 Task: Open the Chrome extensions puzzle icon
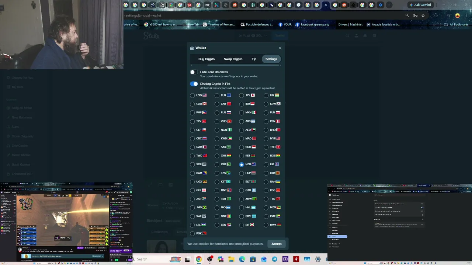[435, 15]
